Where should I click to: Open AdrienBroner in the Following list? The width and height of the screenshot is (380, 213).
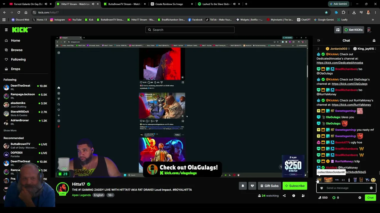25,122
